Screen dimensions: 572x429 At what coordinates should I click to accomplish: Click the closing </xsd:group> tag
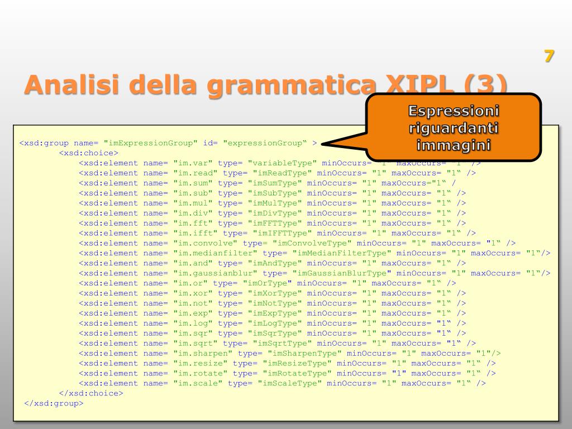[x=54, y=403]
